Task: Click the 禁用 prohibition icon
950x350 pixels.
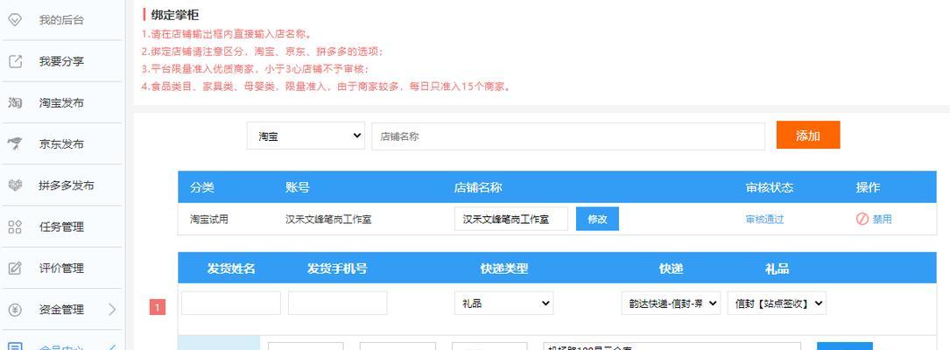Action: coord(862,220)
